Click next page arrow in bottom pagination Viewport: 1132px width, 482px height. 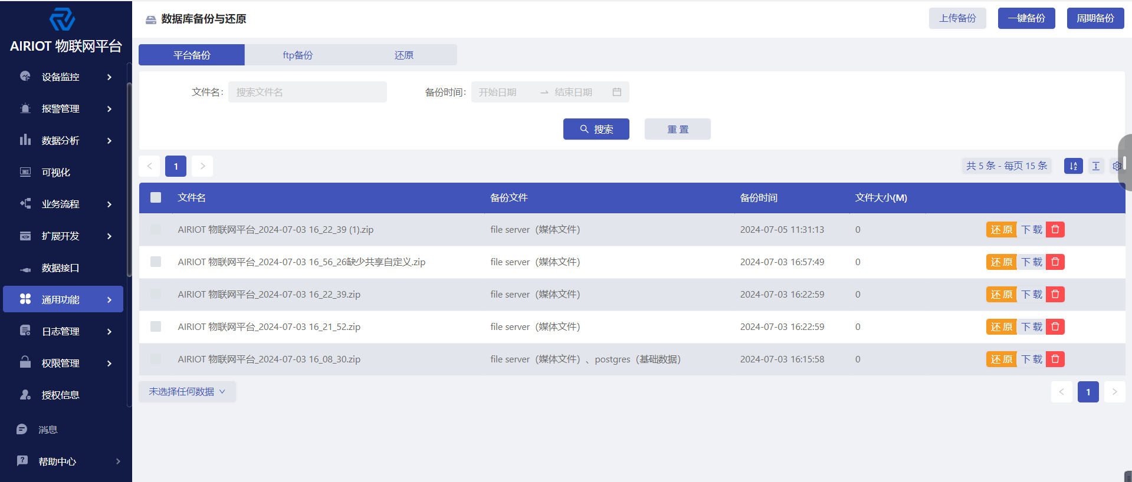point(1114,392)
